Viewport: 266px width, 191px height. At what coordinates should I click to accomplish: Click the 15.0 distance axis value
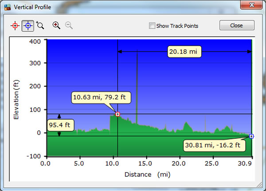145,164
